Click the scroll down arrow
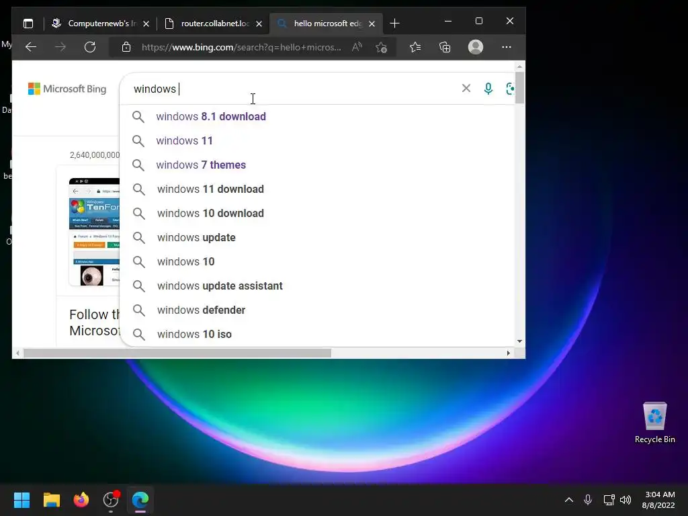 click(x=519, y=341)
